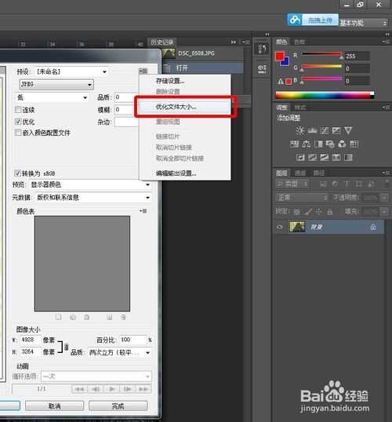
Task: Open the resample 品质 两次立方 dropdown
Action: [x=119, y=352]
